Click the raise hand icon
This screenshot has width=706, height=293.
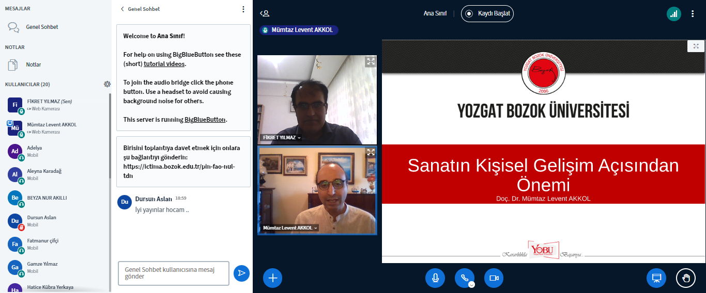[x=686, y=278]
